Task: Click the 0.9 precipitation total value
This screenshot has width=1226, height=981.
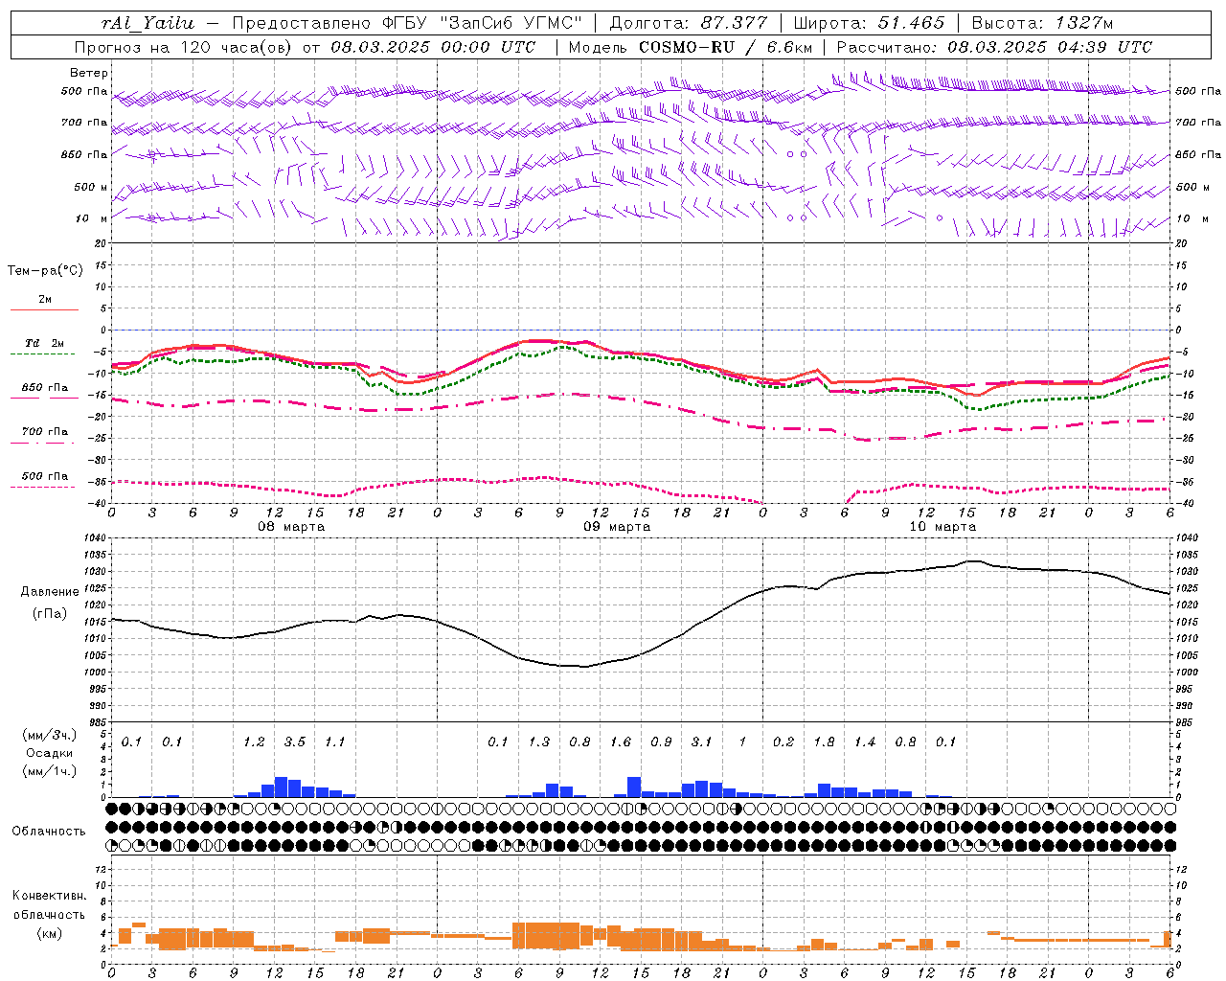Action: pos(661,742)
